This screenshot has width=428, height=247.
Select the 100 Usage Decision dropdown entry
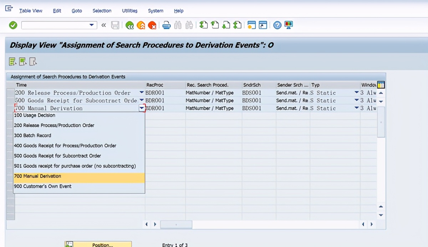[x=34, y=115]
